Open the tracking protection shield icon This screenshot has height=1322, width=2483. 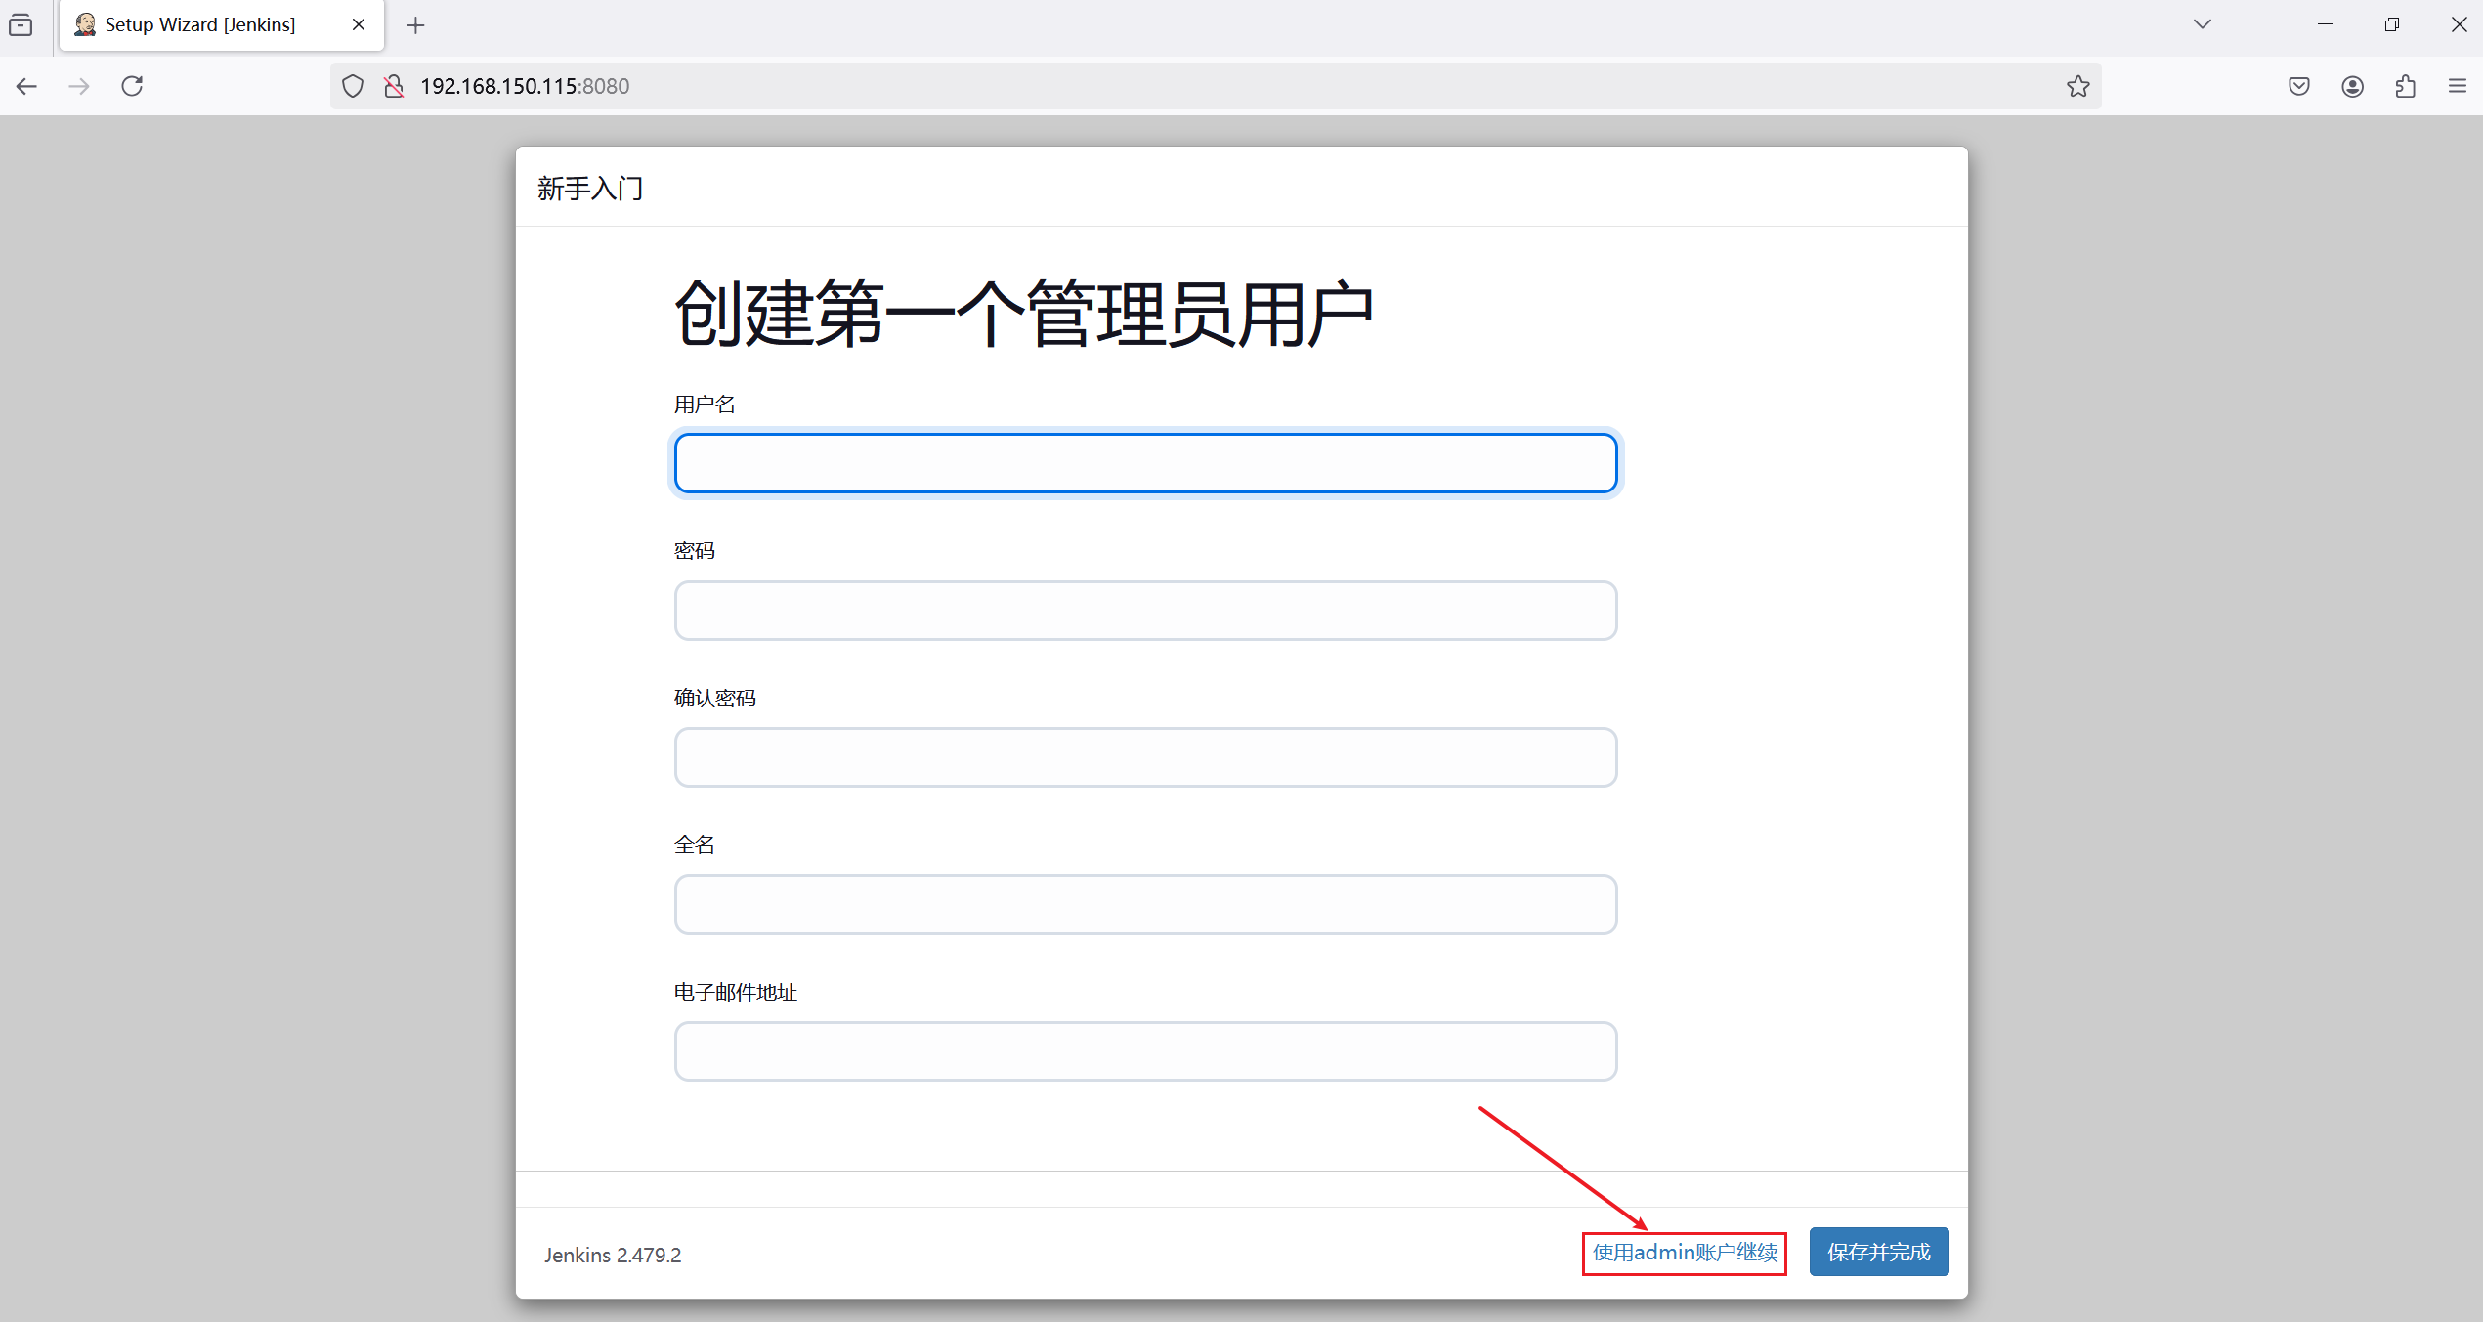tap(353, 86)
